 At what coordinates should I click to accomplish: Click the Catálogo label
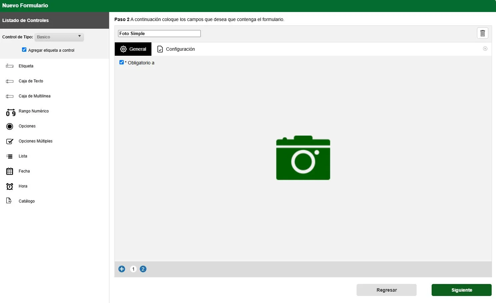pyautogui.click(x=27, y=201)
